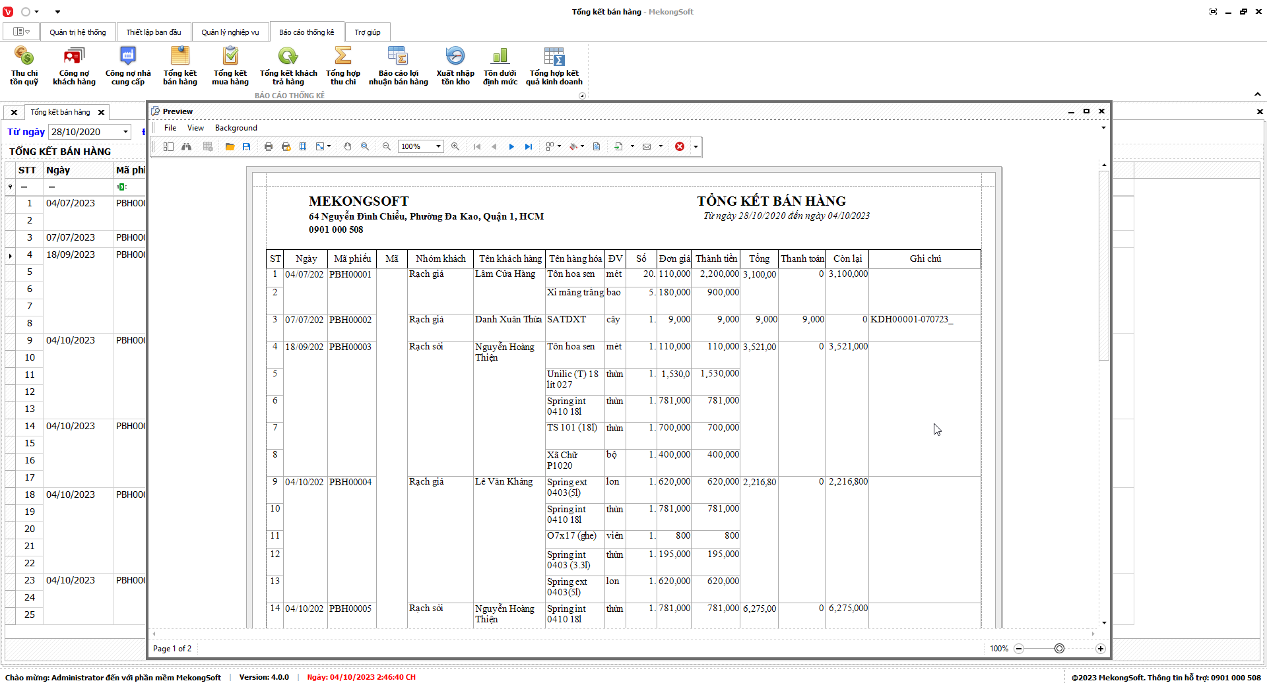Image resolution: width=1267 pixels, height=683 pixels.
Task: Open the Thu chi tồn quỹ report
Action: point(24,66)
